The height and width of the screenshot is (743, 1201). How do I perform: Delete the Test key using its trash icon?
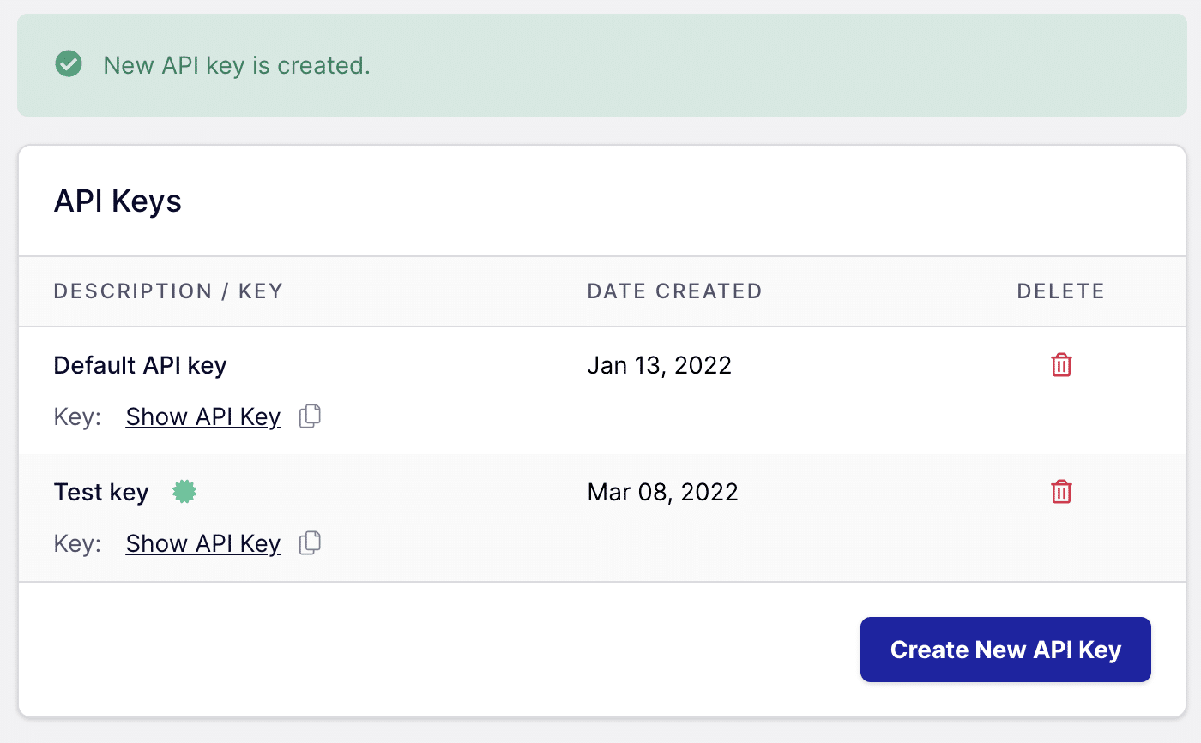1061,492
